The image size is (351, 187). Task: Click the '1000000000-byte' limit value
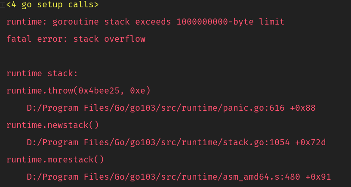pos(215,22)
